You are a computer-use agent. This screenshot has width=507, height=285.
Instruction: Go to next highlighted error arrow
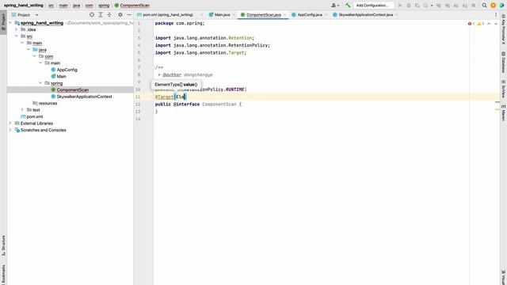(496, 24)
